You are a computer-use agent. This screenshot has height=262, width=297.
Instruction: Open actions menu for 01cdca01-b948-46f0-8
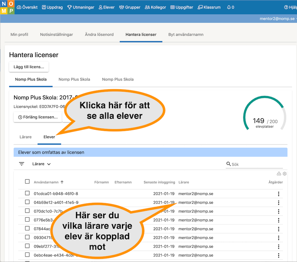pyautogui.click(x=279, y=194)
